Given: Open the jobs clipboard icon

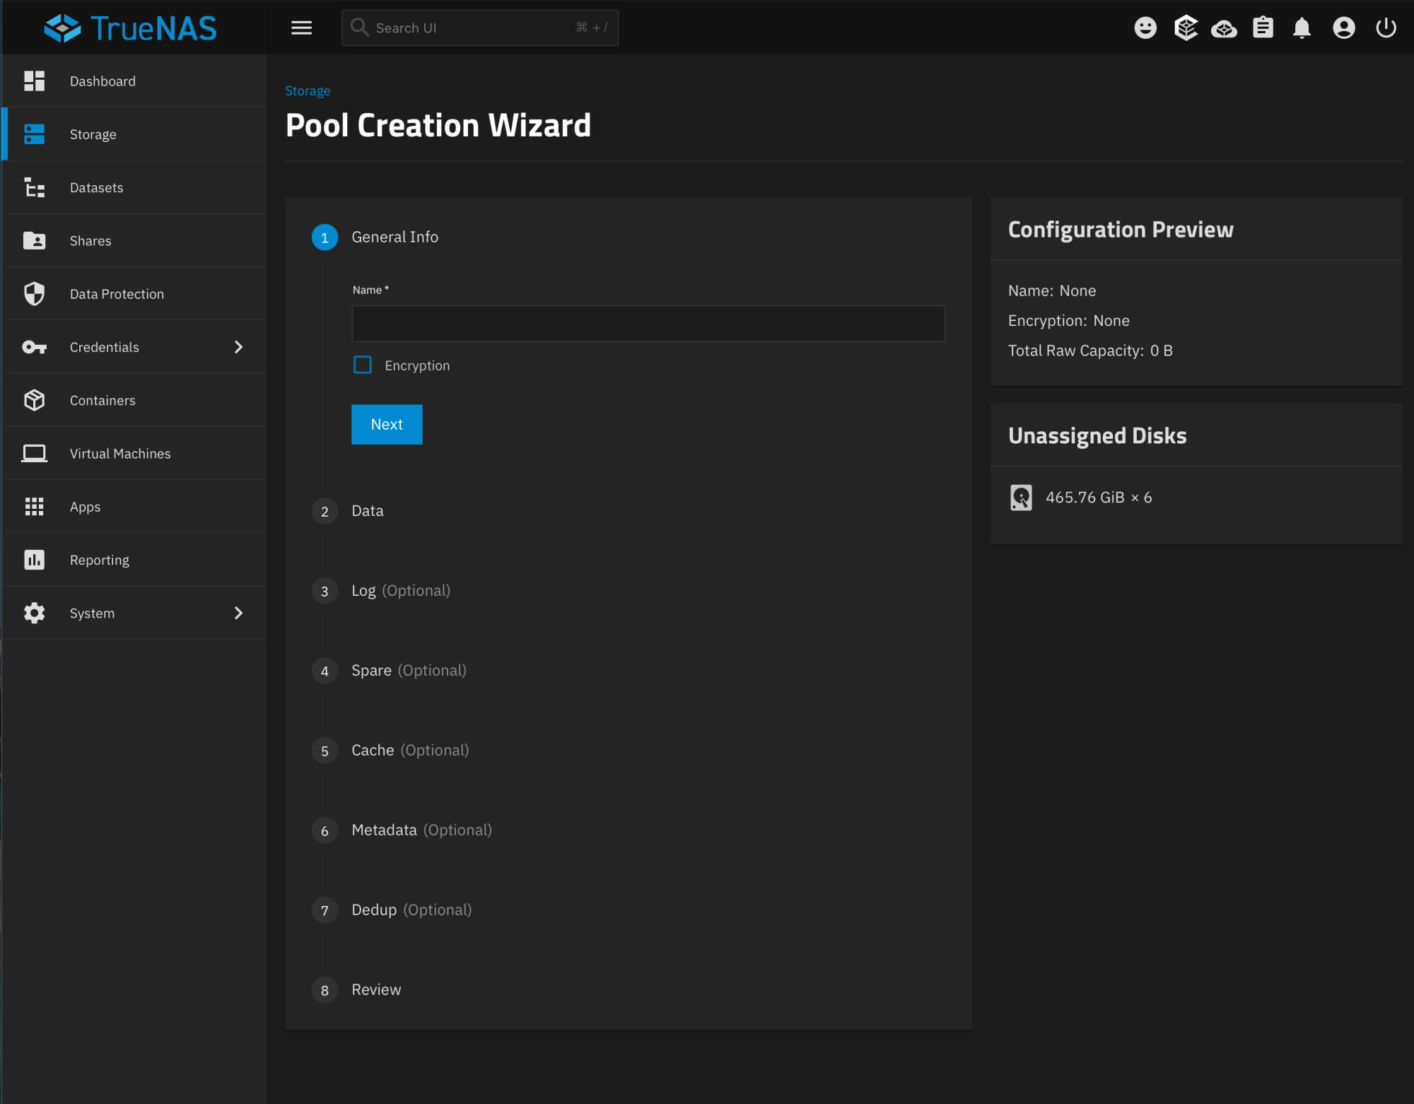Looking at the screenshot, I should [1263, 28].
